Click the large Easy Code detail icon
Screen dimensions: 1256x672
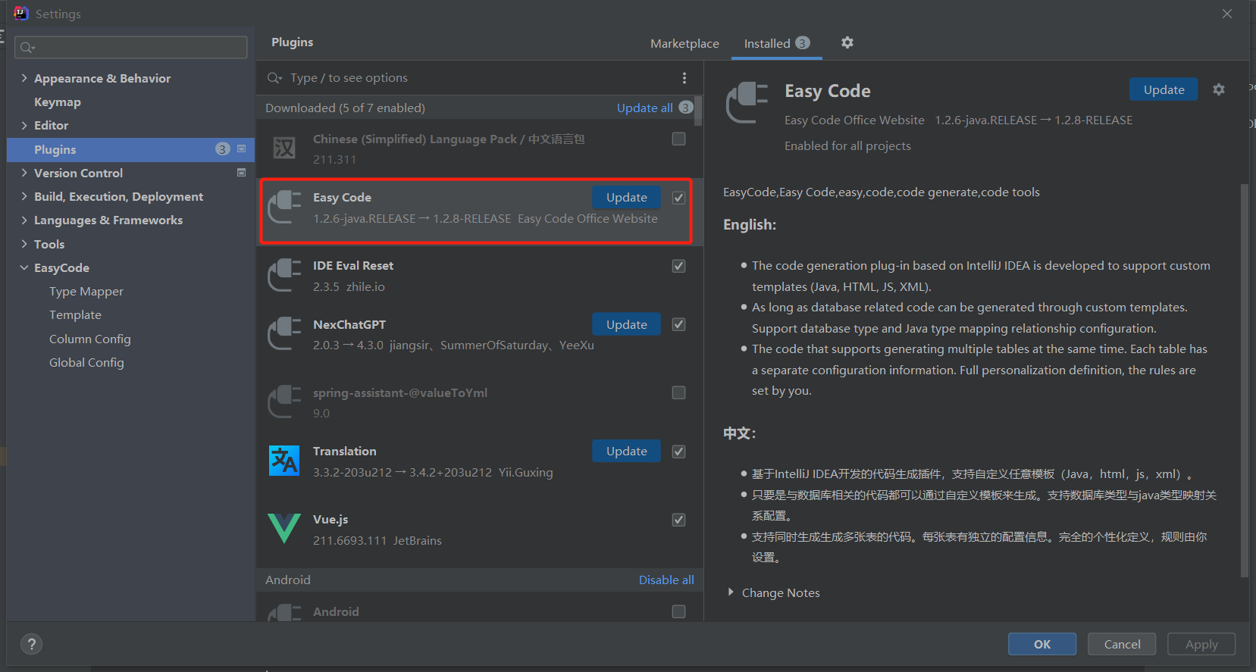click(747, 103)
